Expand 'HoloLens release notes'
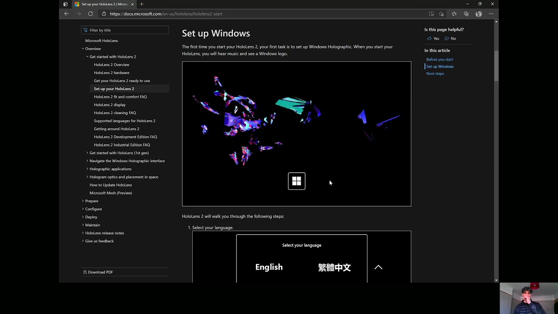Image resolution: width=558 pixels, height=314 pixels. (83, 233)
